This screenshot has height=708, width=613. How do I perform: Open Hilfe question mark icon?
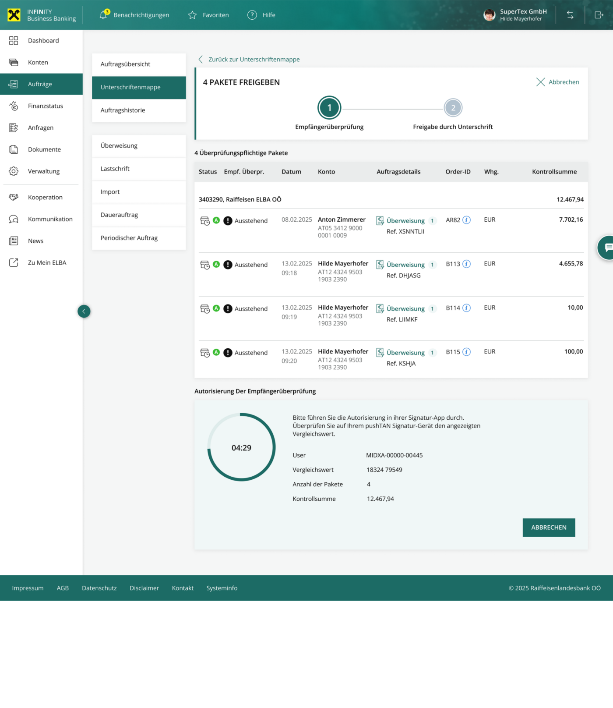(252, 15)
